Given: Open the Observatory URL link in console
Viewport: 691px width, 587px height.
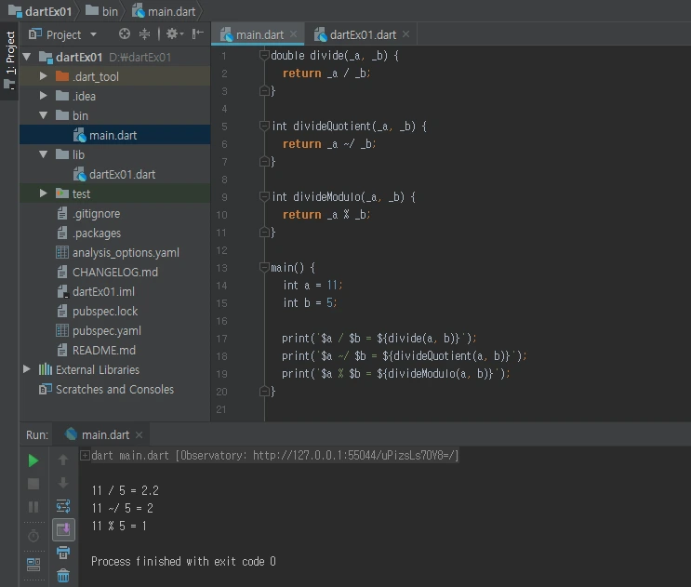Looking at the screenshot, I should click(x=355, y=455).
